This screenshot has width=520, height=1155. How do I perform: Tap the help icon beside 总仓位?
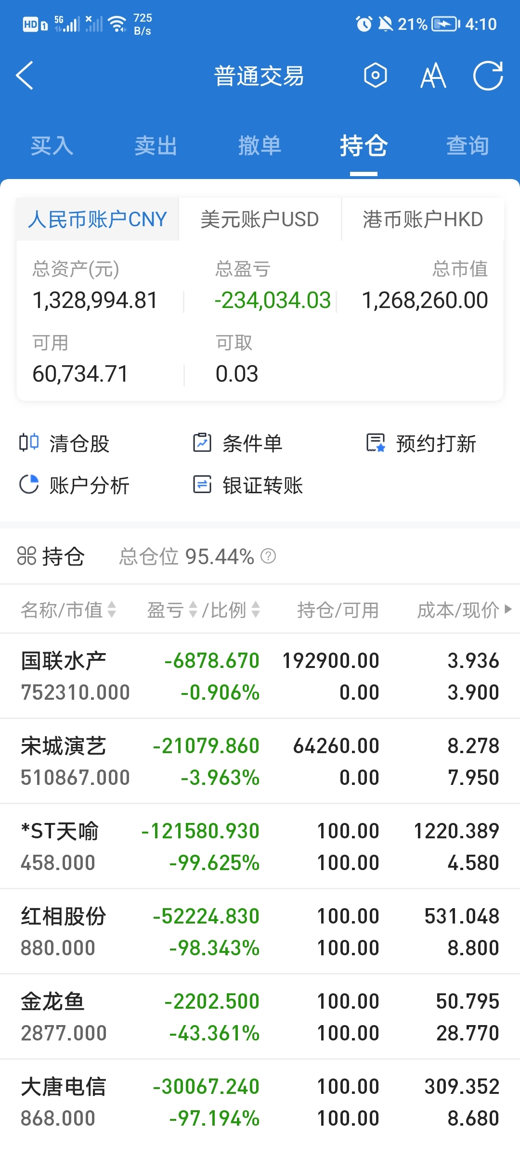point(268,556)
